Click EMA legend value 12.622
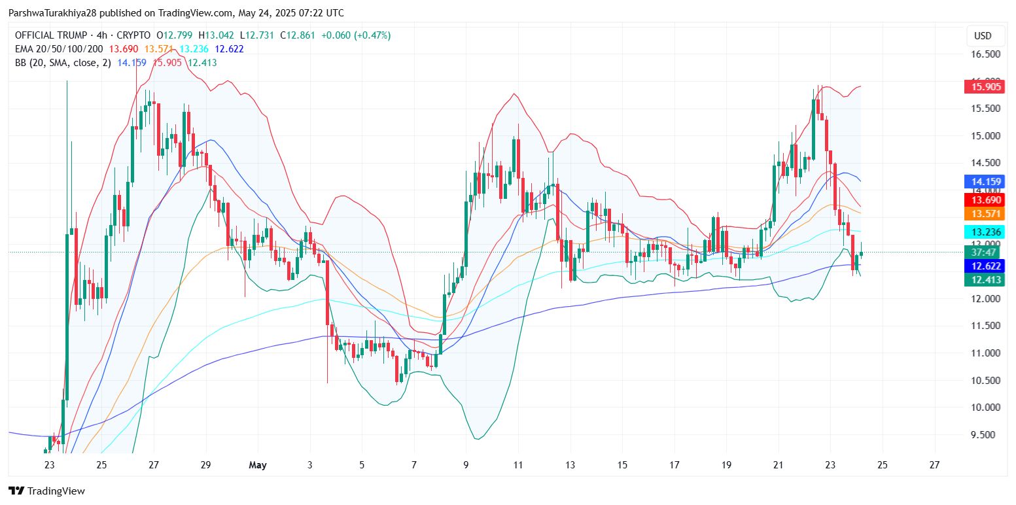 (x=229, y=49)
